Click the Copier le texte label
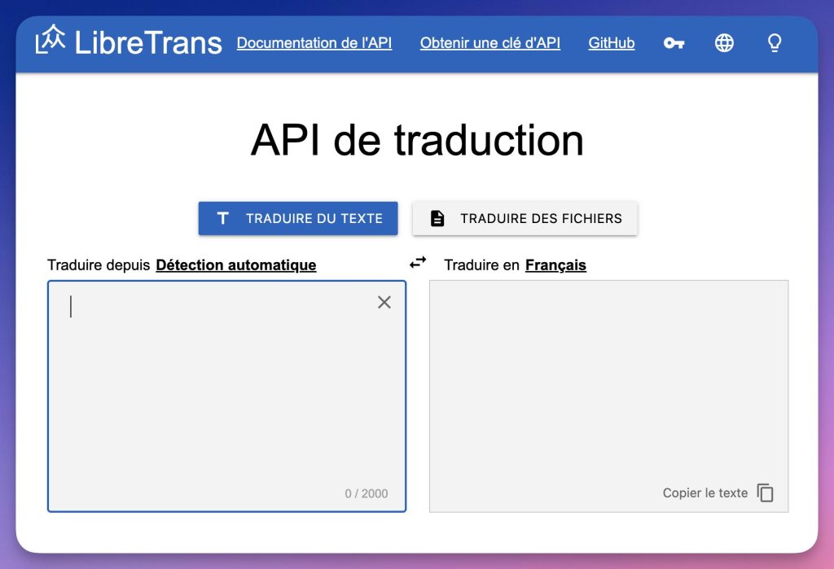The width and height of the screenshot is (834, 569). (705, 492)
